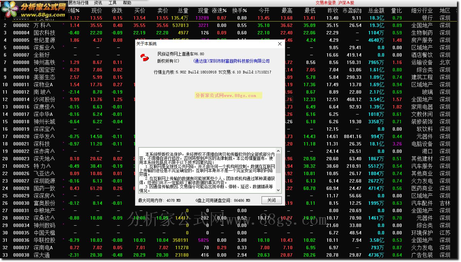Click scrollbar down arrow in license text box

[278, 190]
